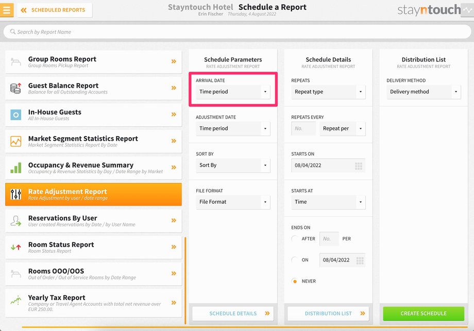The image size is (474, 331).
Task: Select the Room Status Report title
Action: click(x=61, y=244)
